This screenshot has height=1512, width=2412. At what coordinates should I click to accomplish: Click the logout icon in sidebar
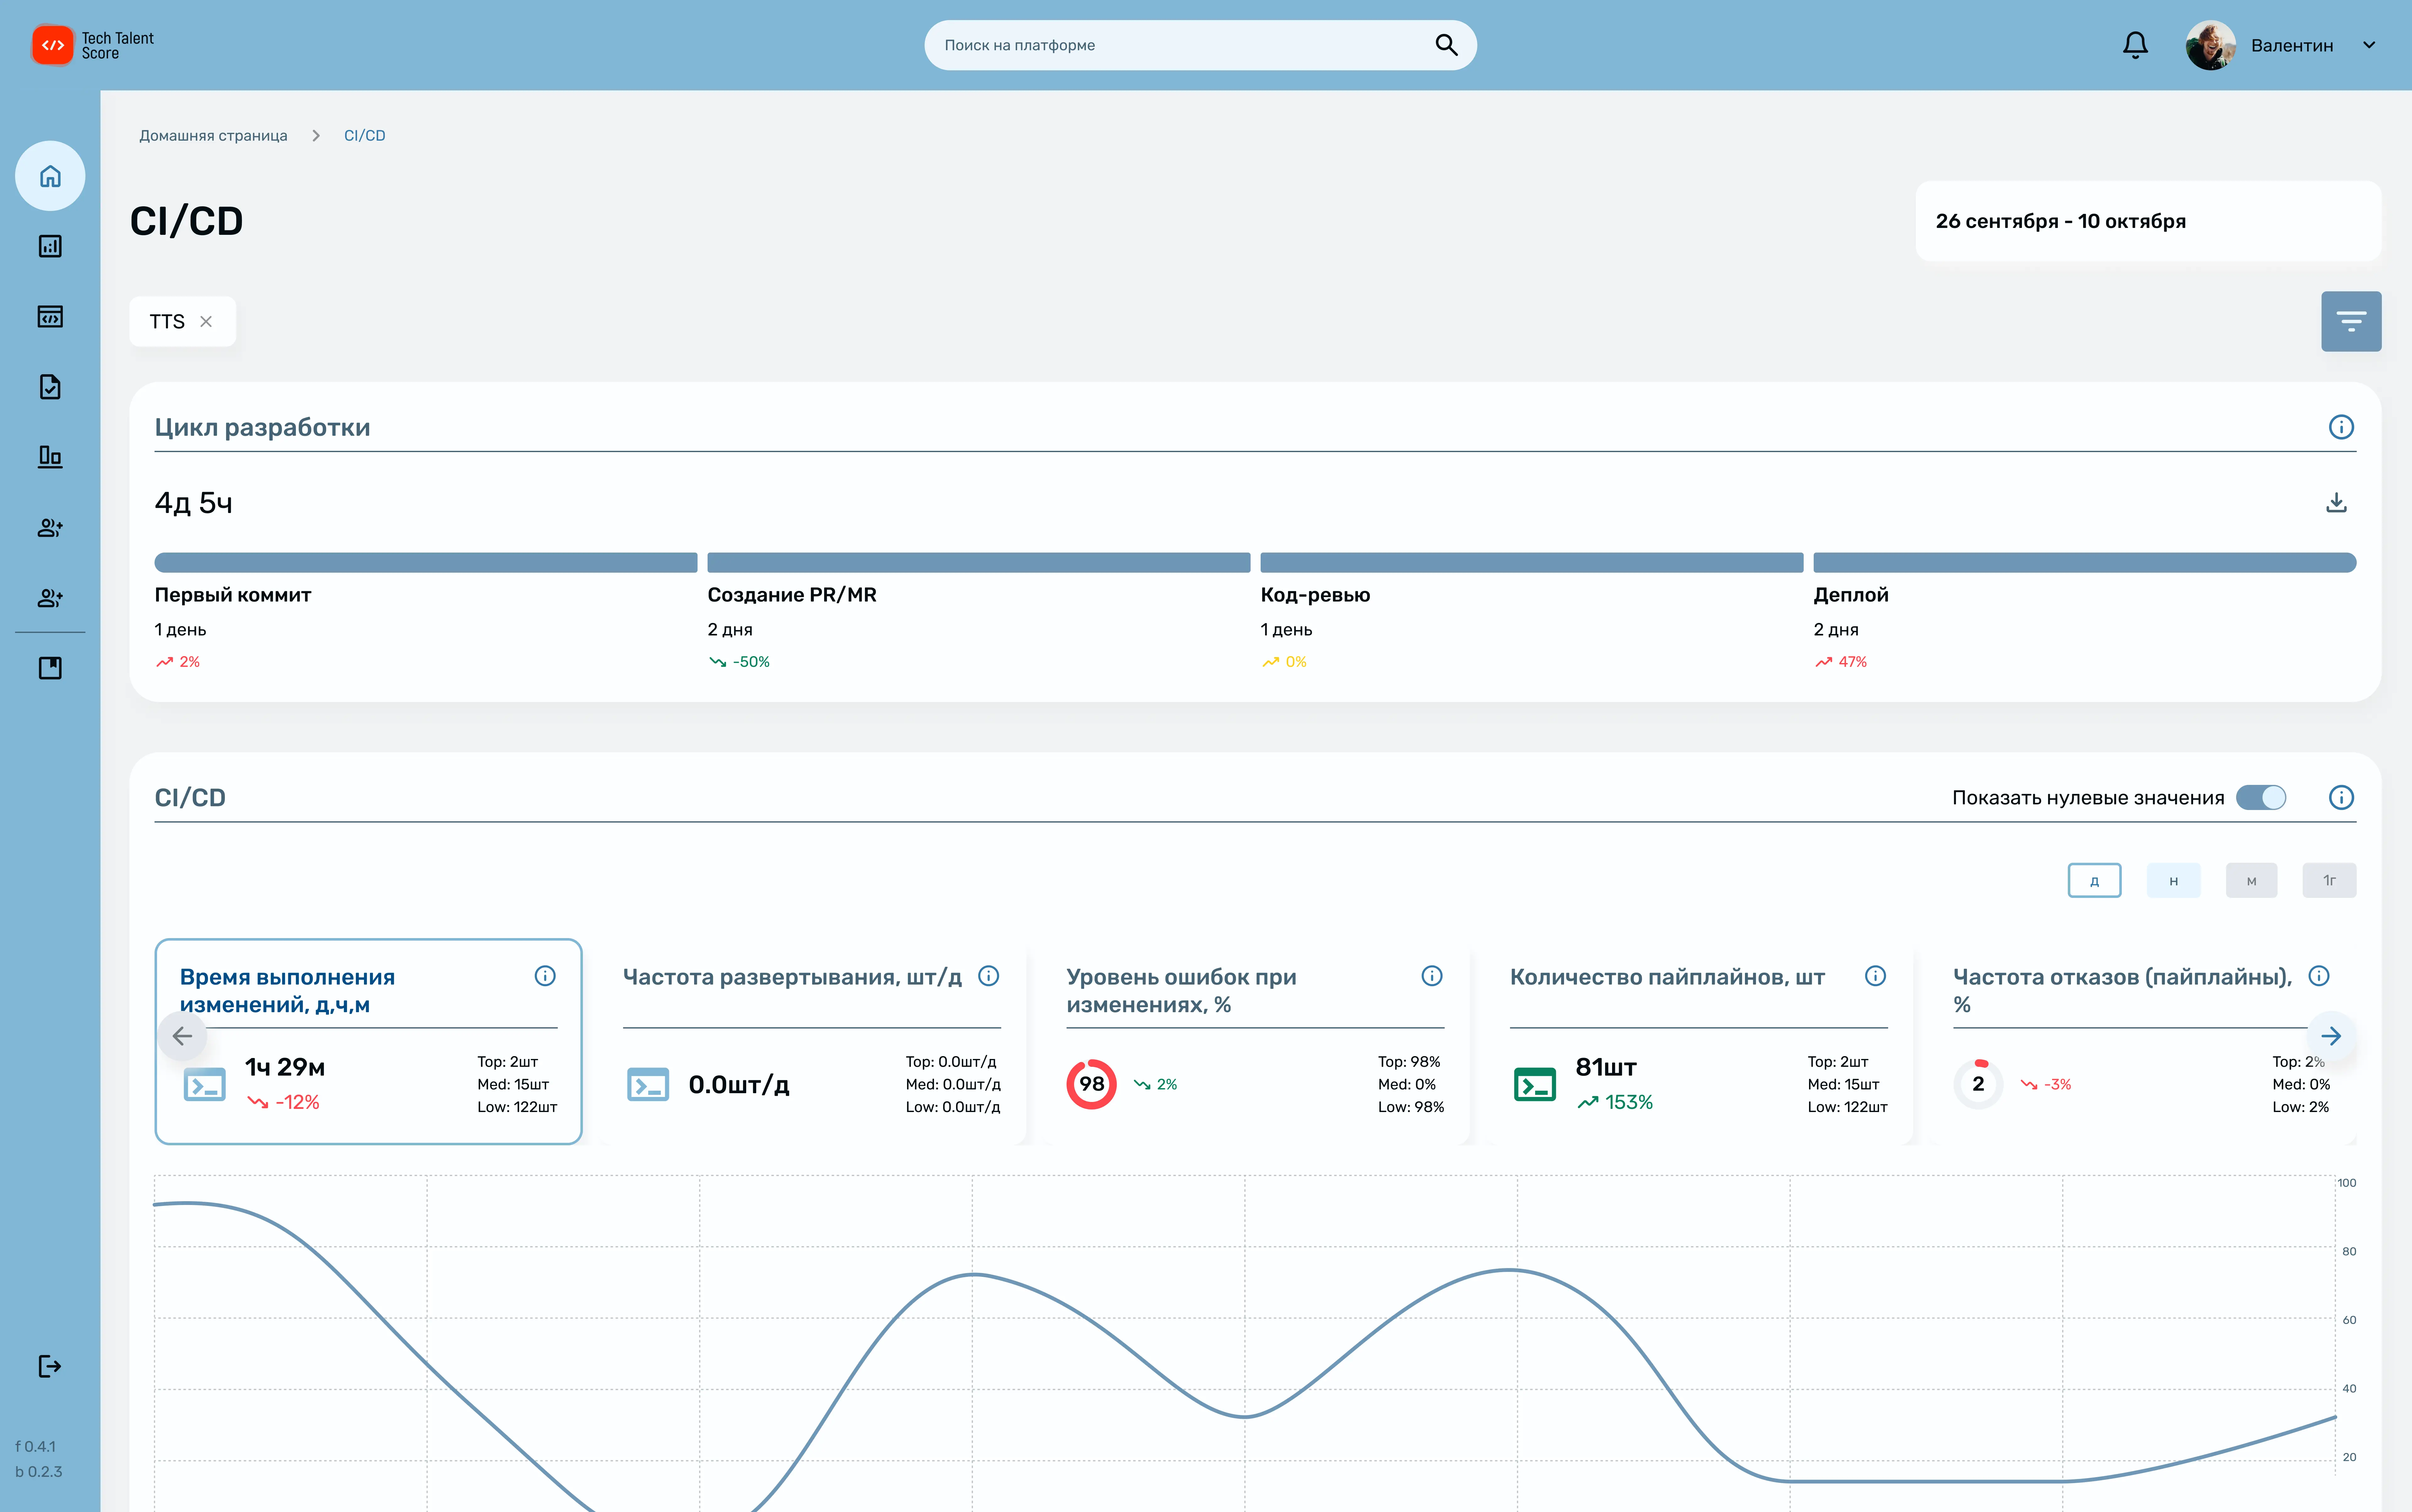(50, 1366)
